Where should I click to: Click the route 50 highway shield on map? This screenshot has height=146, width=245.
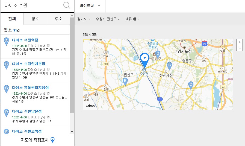[x=205, y=43]
